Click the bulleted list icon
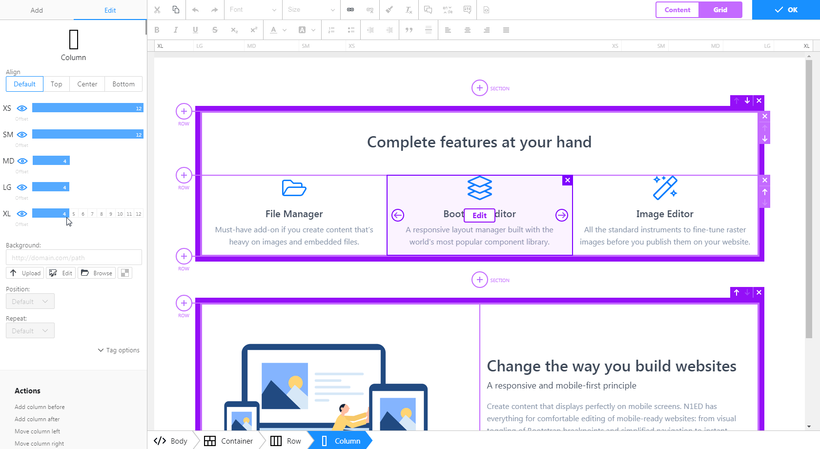 click(x=351, y=30)
